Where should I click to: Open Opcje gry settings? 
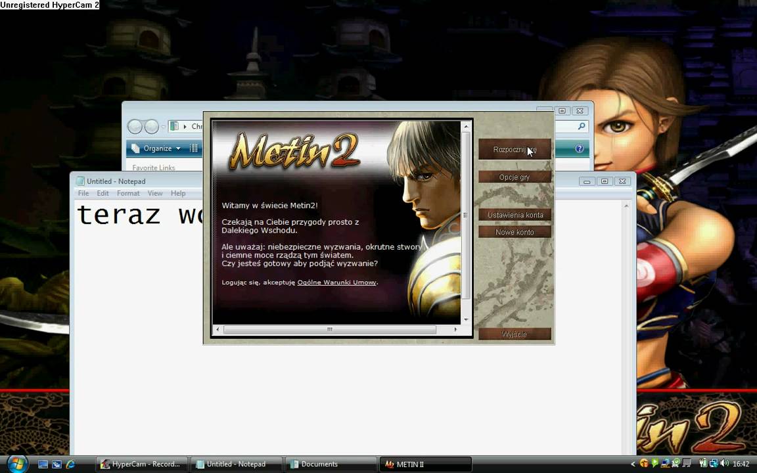click(x=515, y=177)
